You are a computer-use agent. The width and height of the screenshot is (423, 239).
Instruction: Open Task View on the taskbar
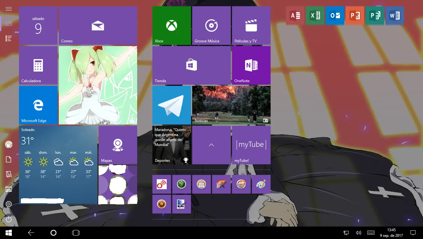76,233
